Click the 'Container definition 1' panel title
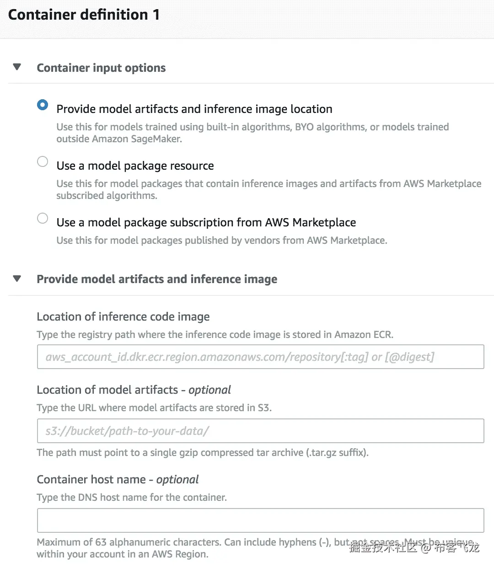The height and width of the screenshot is (568, 494). coord(84,15)
